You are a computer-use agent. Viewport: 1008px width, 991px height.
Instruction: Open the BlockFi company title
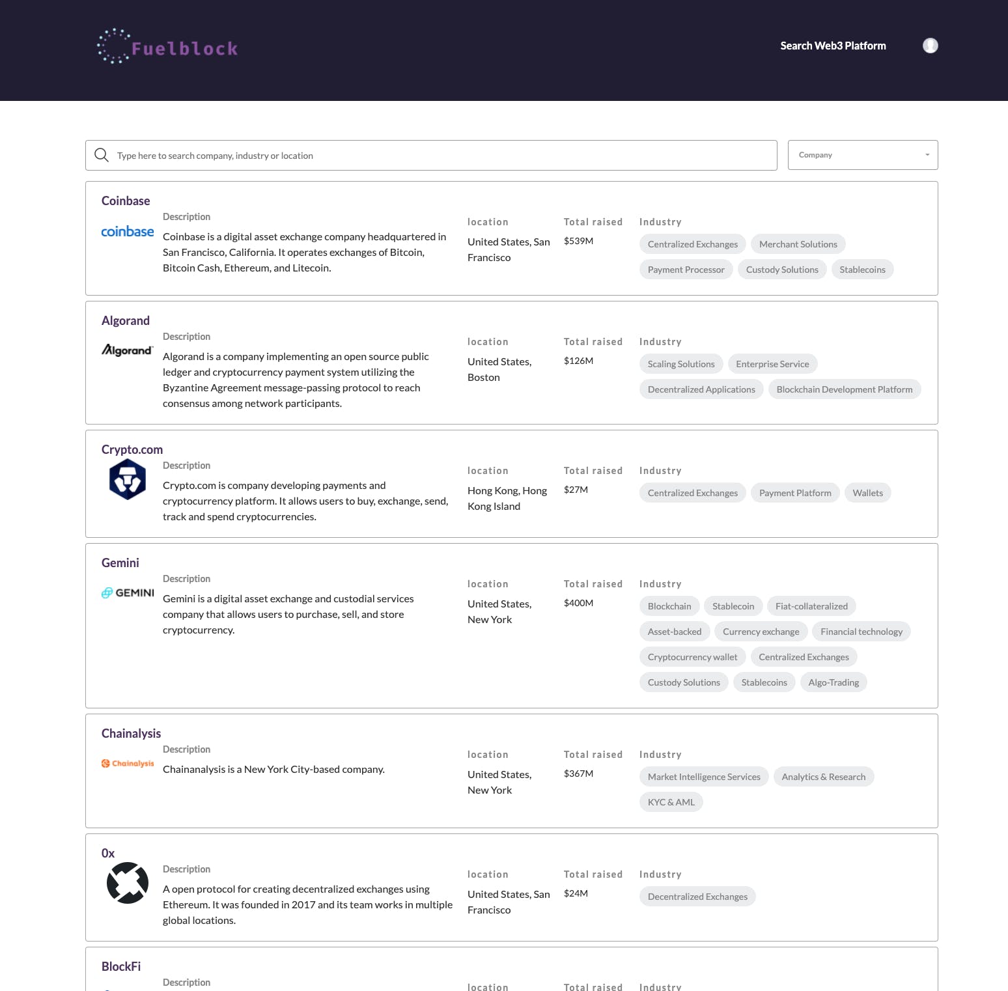pyautogui.click(x=121, y=966)
